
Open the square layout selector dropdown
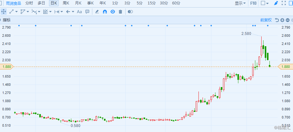(x=265, y=3)
